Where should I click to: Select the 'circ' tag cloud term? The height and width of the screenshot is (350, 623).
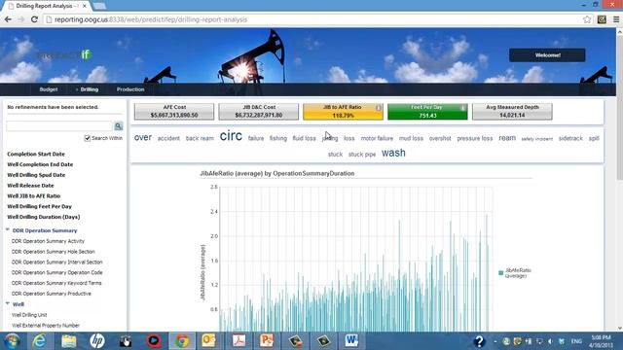[231, 136]
